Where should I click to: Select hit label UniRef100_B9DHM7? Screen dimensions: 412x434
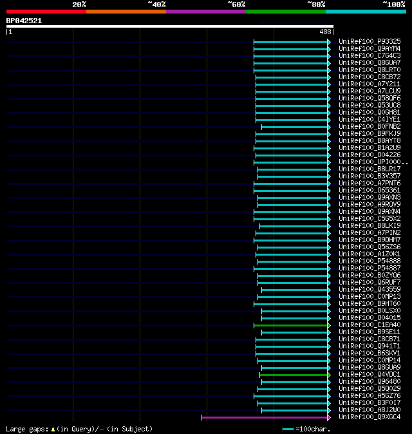click(370, 240)
